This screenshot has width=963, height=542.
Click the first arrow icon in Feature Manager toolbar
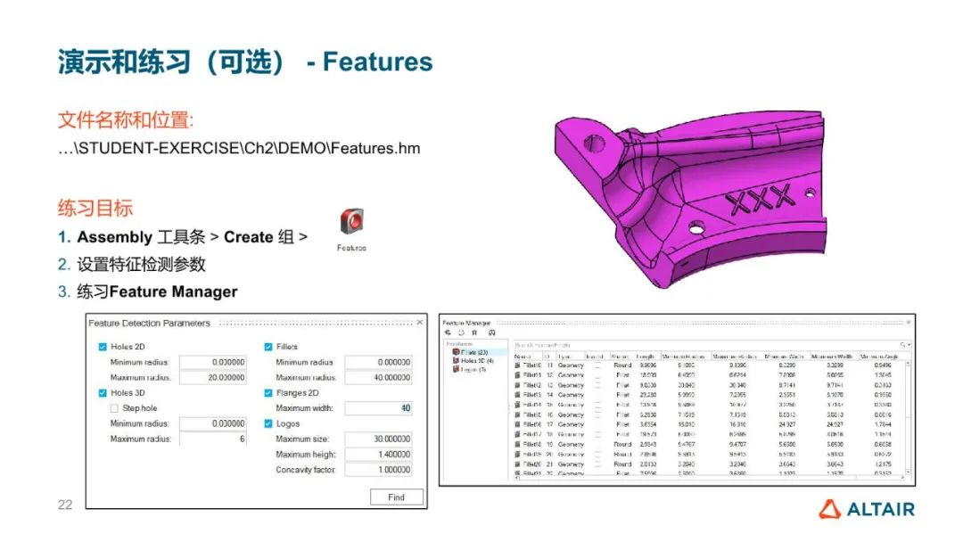coord(448,333)
